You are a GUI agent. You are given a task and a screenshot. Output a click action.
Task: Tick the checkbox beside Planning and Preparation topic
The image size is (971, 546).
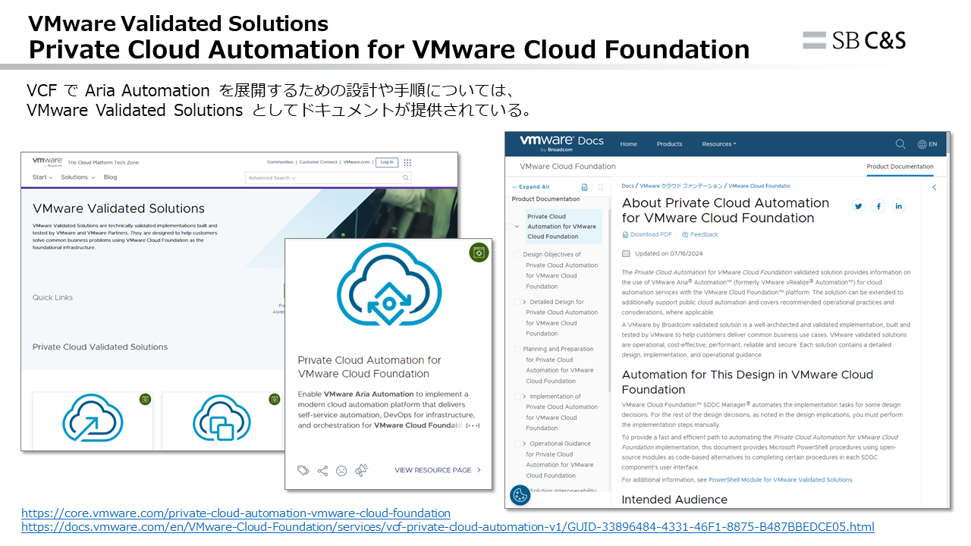pyautogui.click(x=518, y=350)
